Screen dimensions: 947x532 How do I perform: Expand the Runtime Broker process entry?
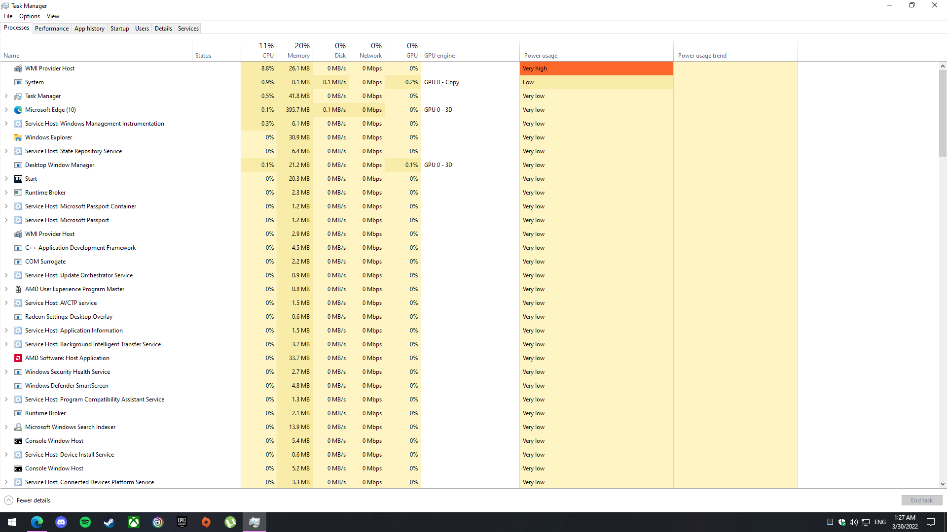(x=6, y=193)
